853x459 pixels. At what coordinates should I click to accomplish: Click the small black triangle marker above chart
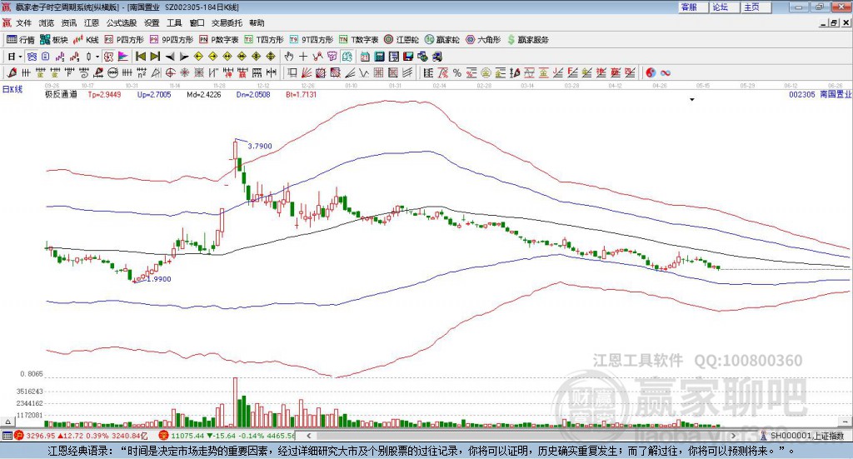692,99
